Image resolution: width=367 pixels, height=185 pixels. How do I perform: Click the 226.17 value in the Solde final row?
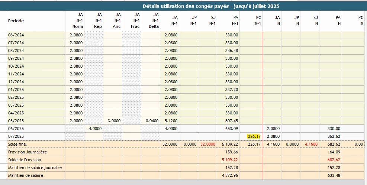[x=254, y=144]
